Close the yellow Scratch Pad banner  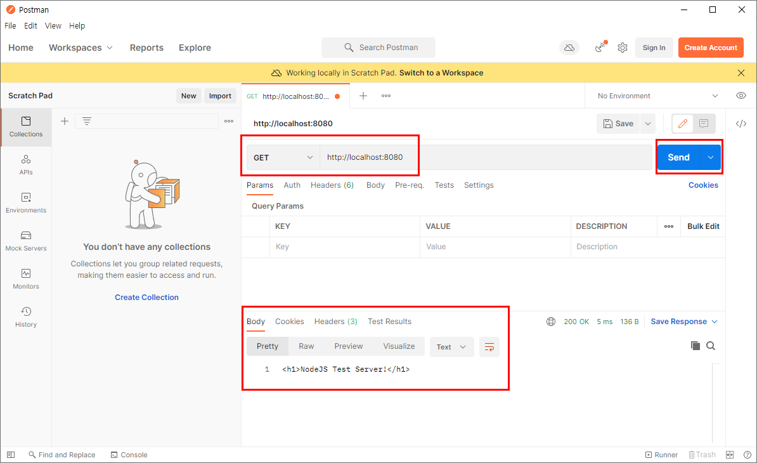click(741, 73)
